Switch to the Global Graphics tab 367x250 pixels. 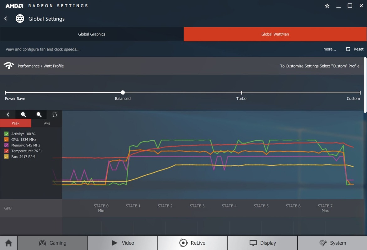click(x=92, y=34)
